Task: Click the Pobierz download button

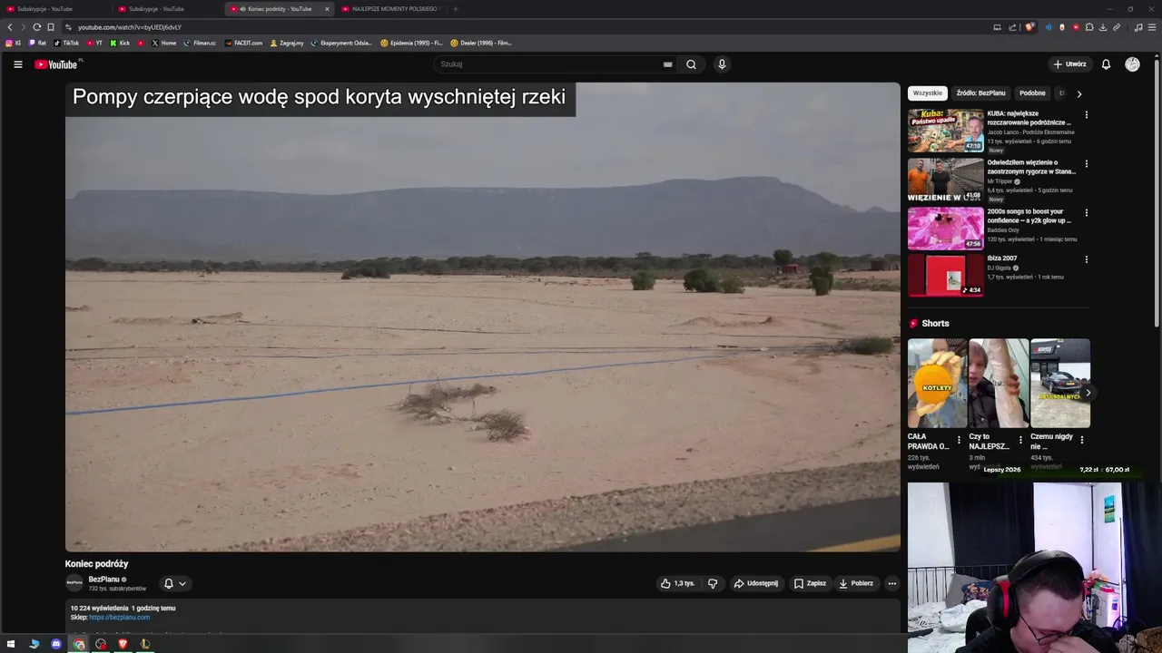Action: [856, 583]
